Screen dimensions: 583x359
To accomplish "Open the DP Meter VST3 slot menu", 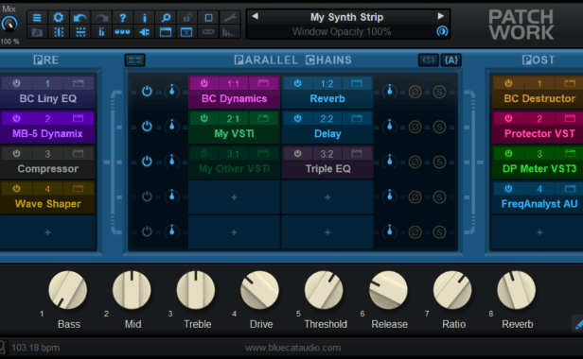I will point(539,169).
